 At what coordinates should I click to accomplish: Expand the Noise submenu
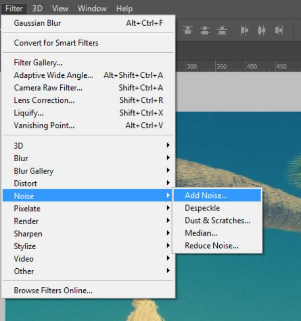coord(88,195)
